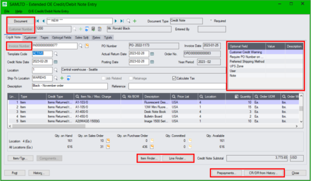Click the Line Finder button
Image resolution: width=311 pixels, height=181 pixels.
click(x=177, y=158)
